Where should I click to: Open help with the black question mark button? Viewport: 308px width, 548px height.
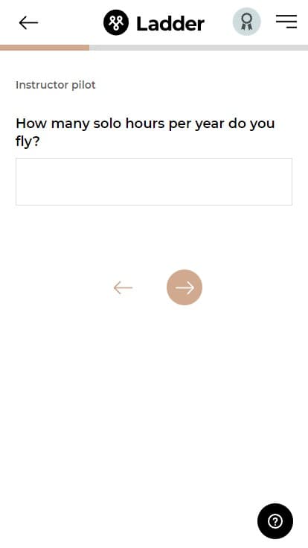275,521
